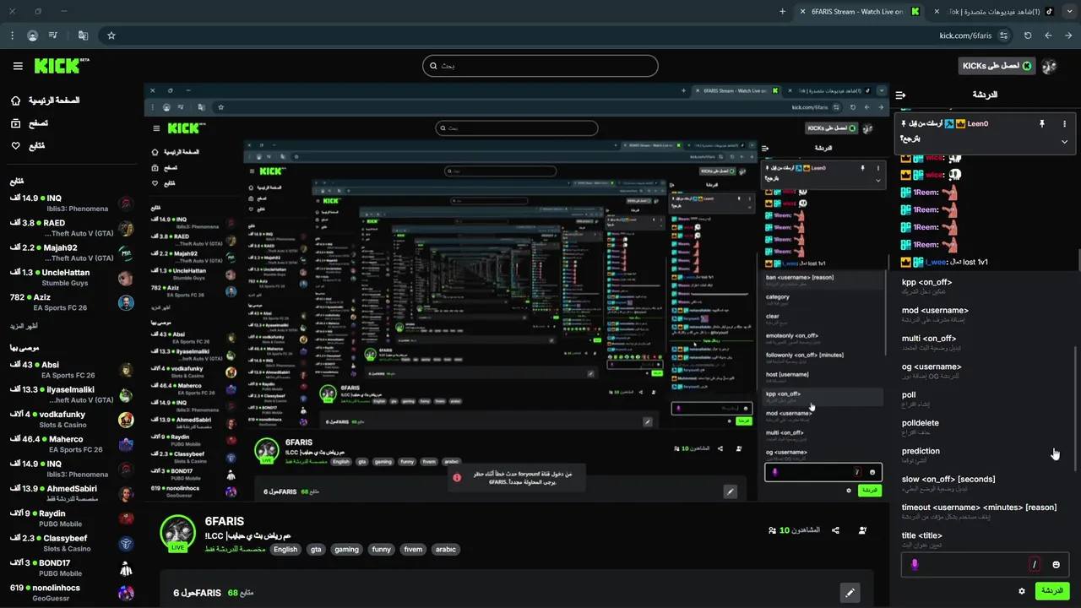Open BOND17 PUBG Mobile channel
This screenshot has height=608, width=1081.
tap(72, 567)
